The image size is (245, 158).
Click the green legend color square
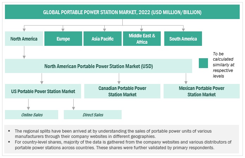click(203, 63)
